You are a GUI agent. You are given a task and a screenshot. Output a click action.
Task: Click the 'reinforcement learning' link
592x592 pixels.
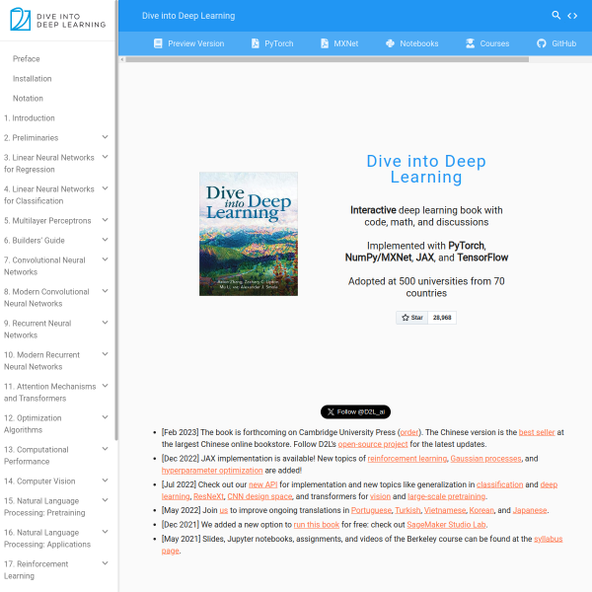click(x=407, y=459)
